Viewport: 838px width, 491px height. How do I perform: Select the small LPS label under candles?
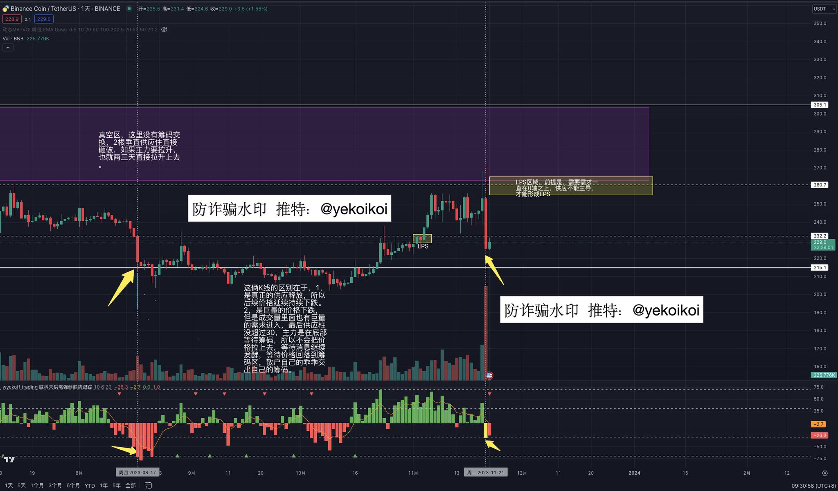tap(423, 246)
